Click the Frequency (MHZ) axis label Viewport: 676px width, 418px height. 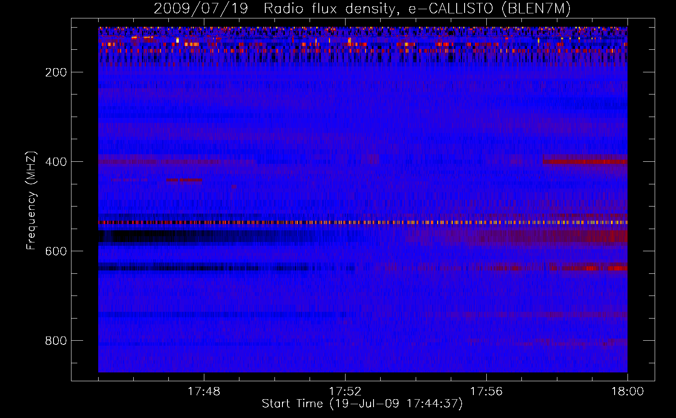point(31,200)
